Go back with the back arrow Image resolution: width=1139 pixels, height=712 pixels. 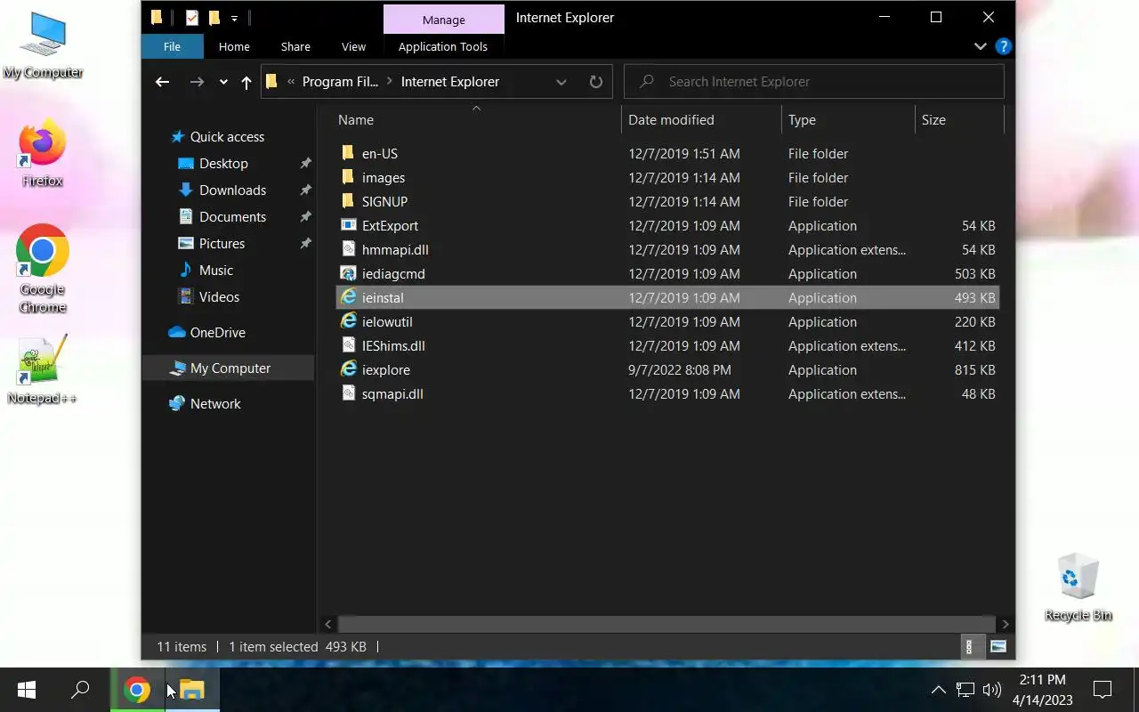pyautogui.click(x=162, y=82)
